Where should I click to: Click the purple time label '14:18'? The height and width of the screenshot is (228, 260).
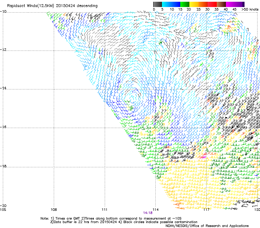pyautogui.click(x=148, y=213)
